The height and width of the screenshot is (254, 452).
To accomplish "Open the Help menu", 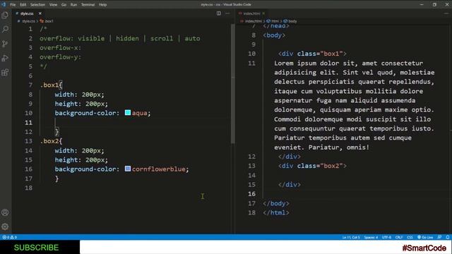I will (x=102, y=5).
